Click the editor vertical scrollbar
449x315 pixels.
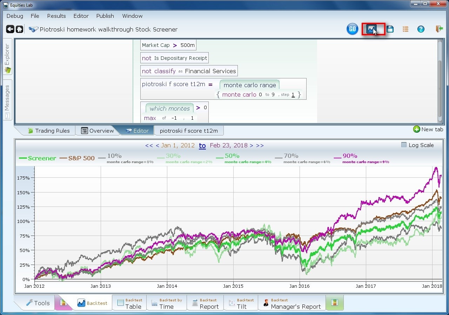[440, 80]
